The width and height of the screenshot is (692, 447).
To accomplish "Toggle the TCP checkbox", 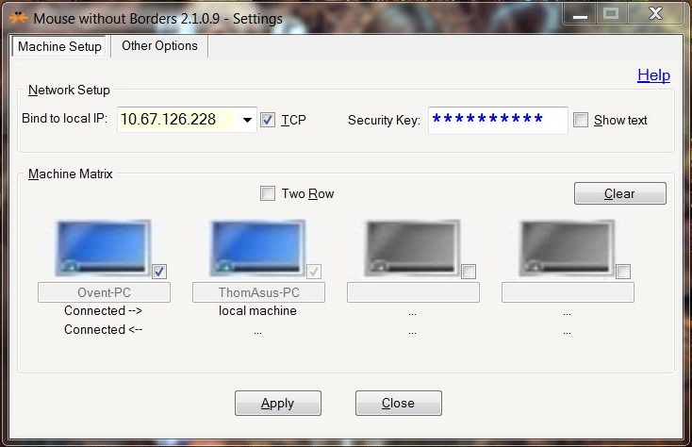I will pyautogui.click(x=268, y=120).
